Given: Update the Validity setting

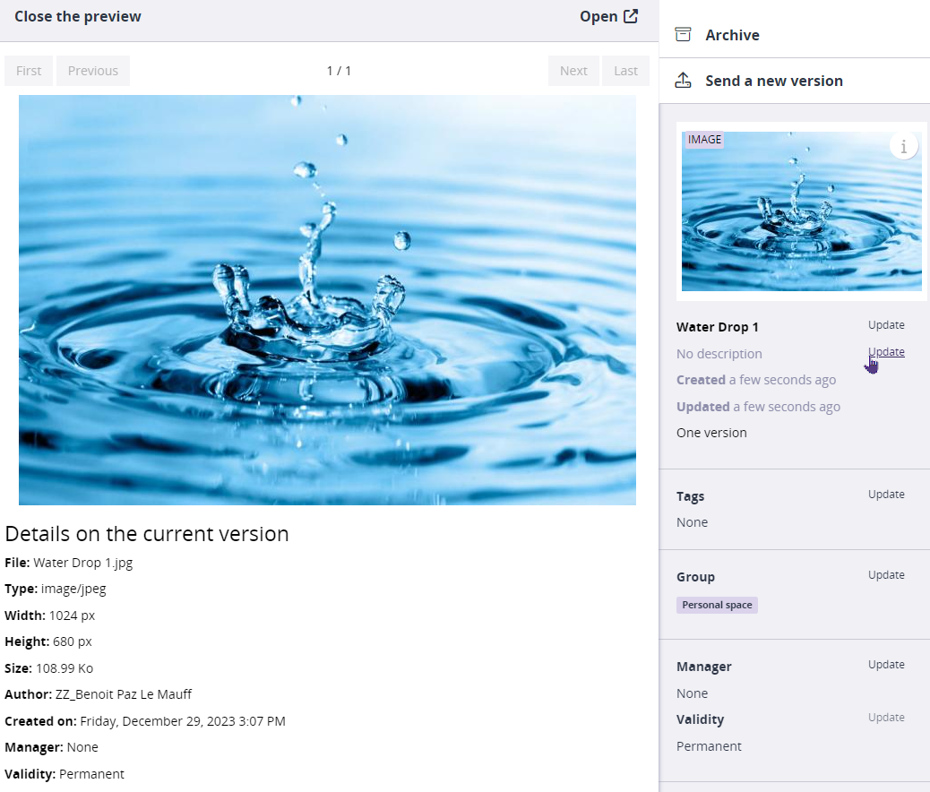Looking at the screenshot, I should [x=886, y=718].
